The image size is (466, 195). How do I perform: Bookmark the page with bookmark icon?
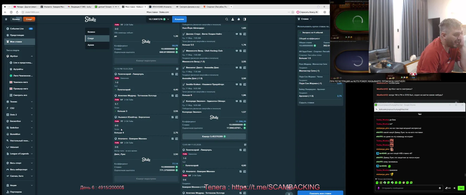tap(293, 12)
